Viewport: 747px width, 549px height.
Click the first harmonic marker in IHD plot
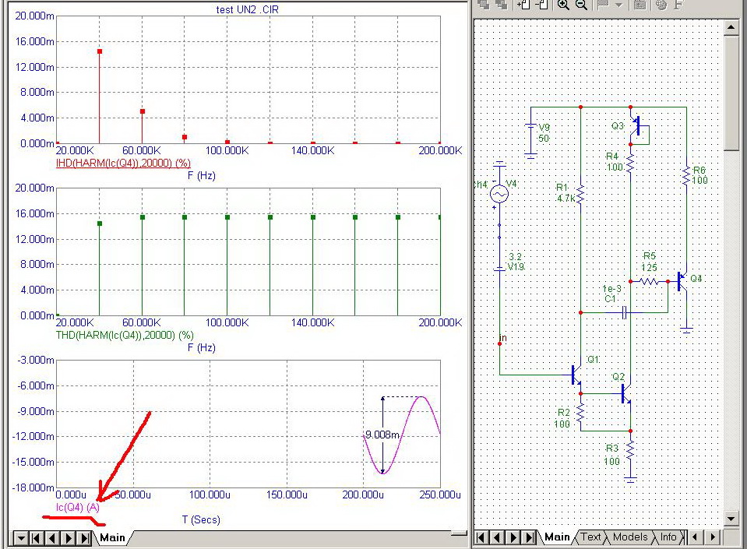(x=100, y=51)
